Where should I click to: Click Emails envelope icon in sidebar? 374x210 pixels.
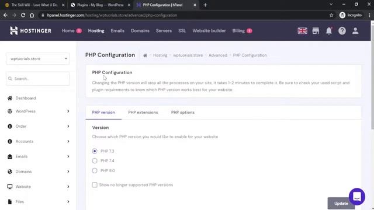point(10,156)
